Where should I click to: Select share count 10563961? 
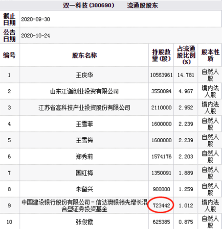click(x=161, y=75)
